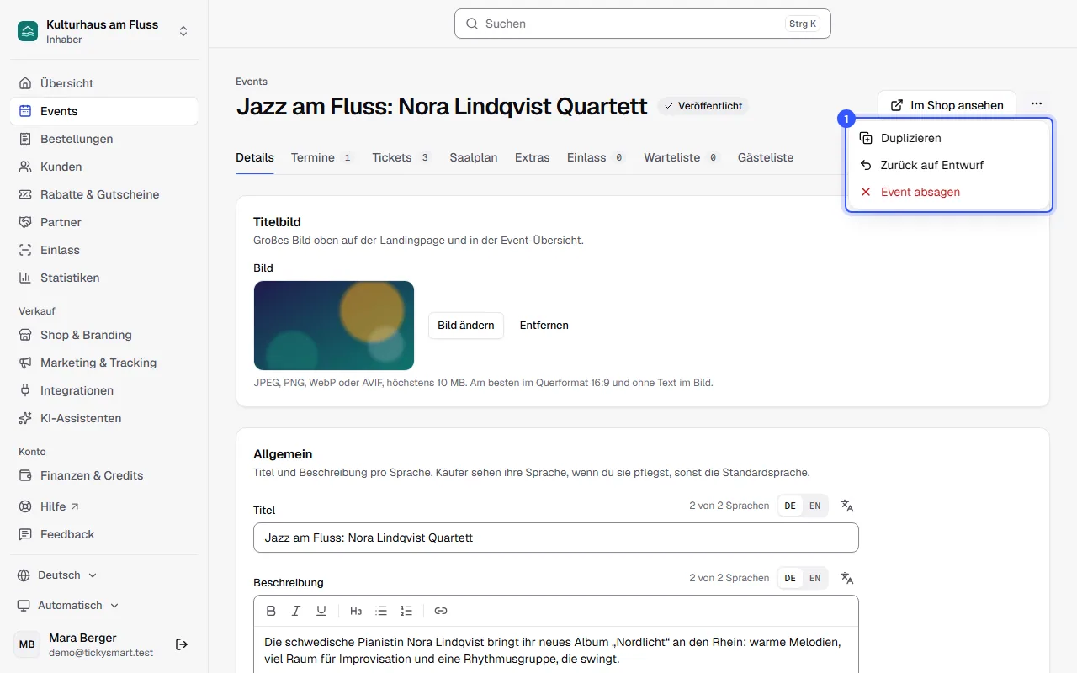1077x673 pixels.
Task: Open the Gästeliste tab
Action: click(766, 157)
